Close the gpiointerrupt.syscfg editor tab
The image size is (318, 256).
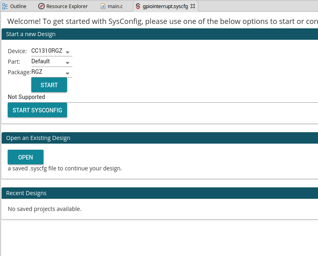pyautogui.click(x=193, y=6)
